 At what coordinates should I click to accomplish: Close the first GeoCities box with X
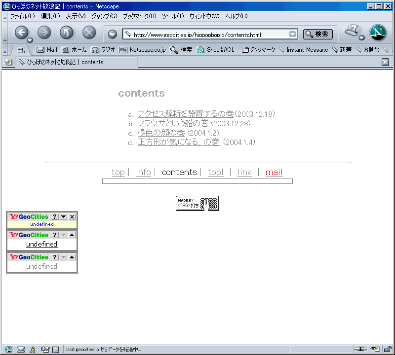click(x=72, y=216)
